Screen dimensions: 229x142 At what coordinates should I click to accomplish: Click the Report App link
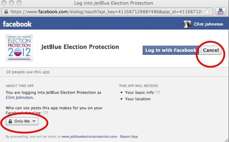pyautogui.click(x=129, y=137)
